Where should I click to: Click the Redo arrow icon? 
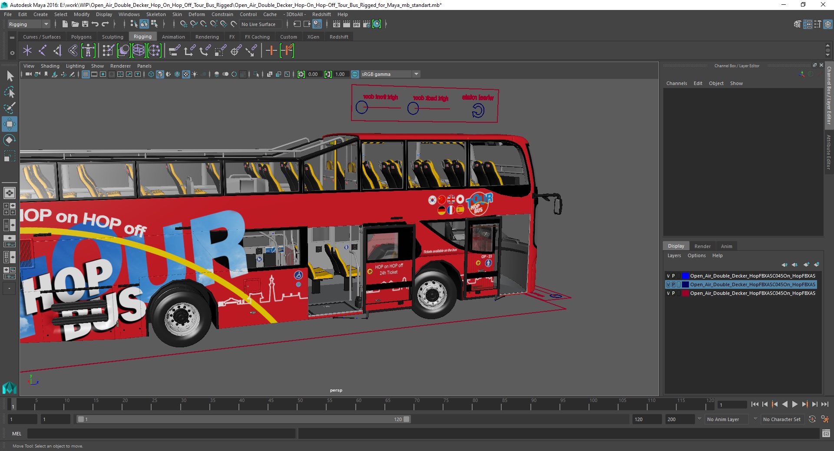105,24
